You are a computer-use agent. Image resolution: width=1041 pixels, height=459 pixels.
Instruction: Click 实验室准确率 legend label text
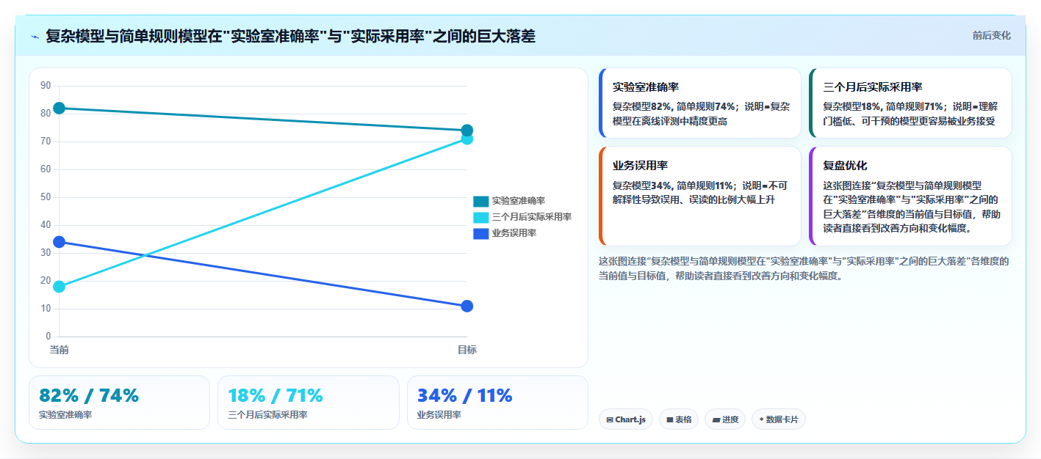[x=519, y=201]
